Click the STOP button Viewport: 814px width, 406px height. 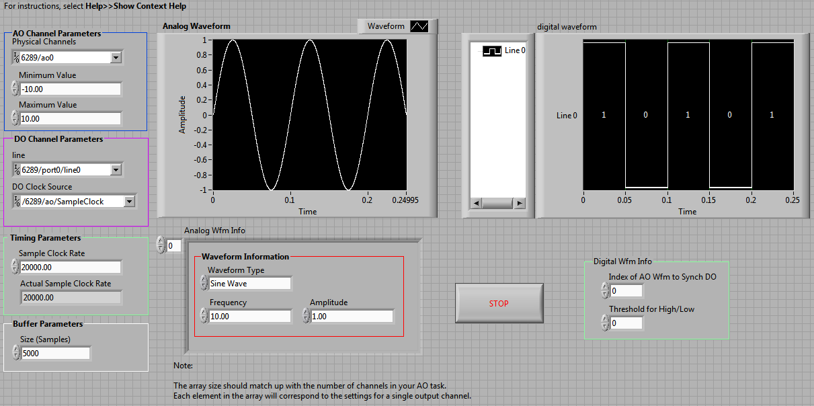(499, 303)
